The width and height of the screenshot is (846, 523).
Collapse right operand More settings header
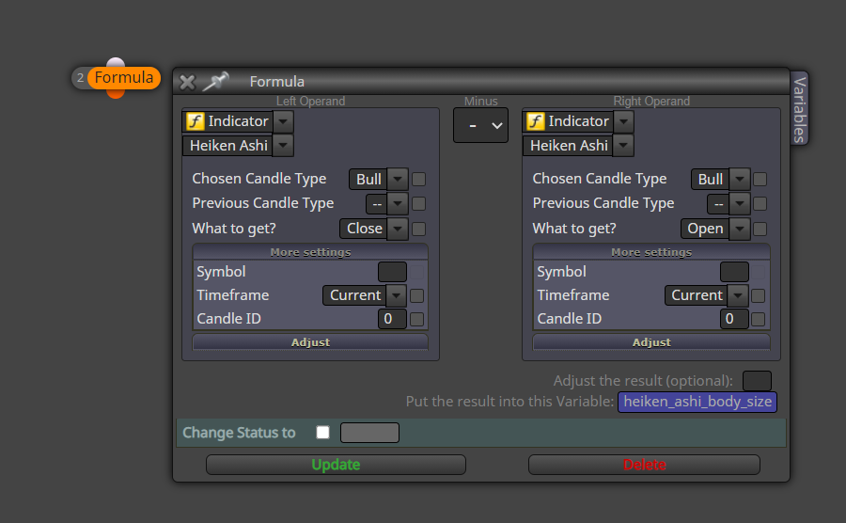(x=651, y=252)
